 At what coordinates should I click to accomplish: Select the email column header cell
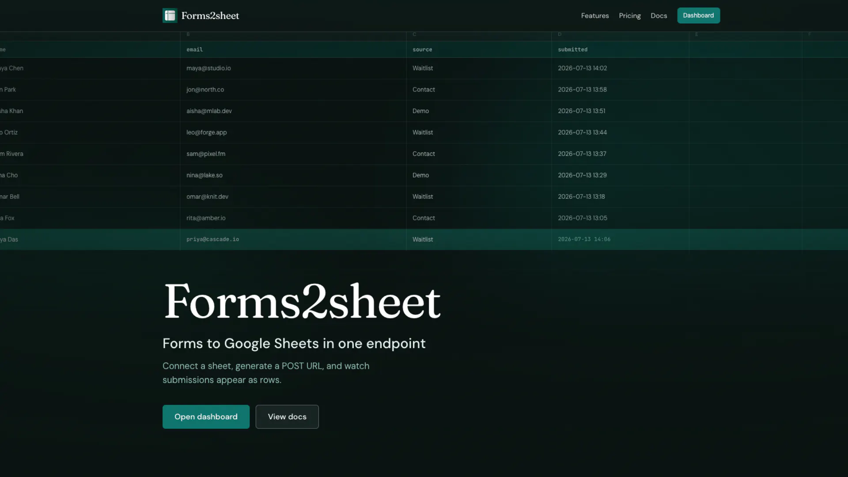click(x=293, y=49)
